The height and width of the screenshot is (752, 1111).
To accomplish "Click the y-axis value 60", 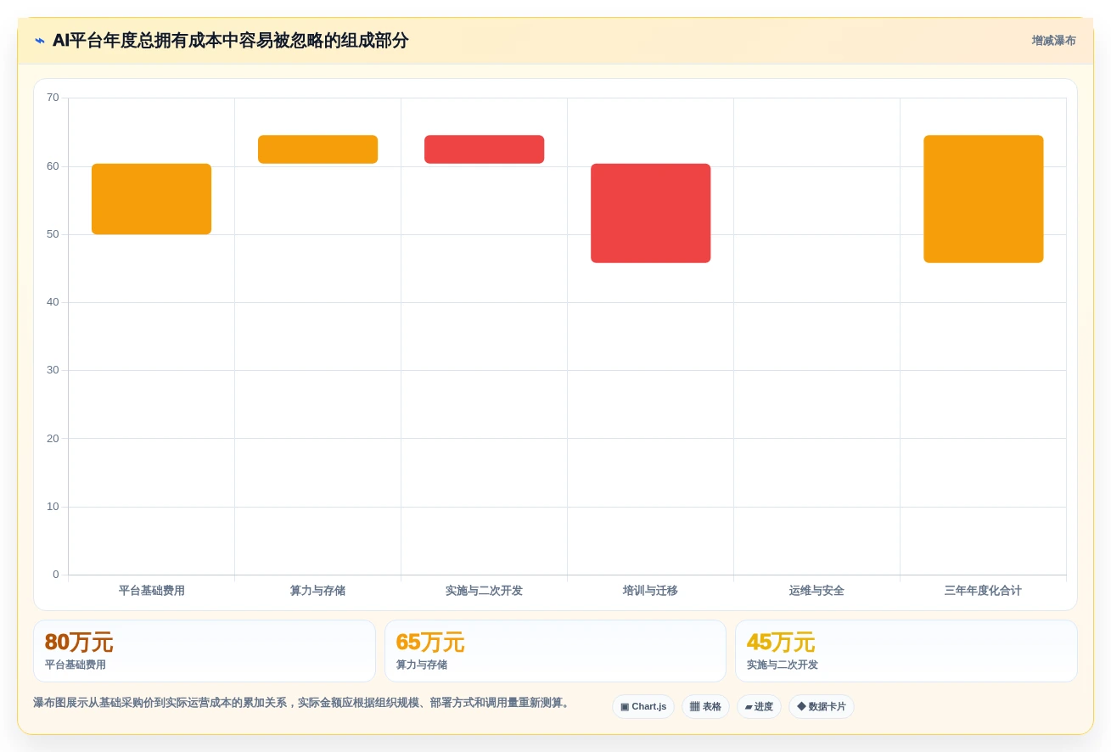I will [53, 166].
